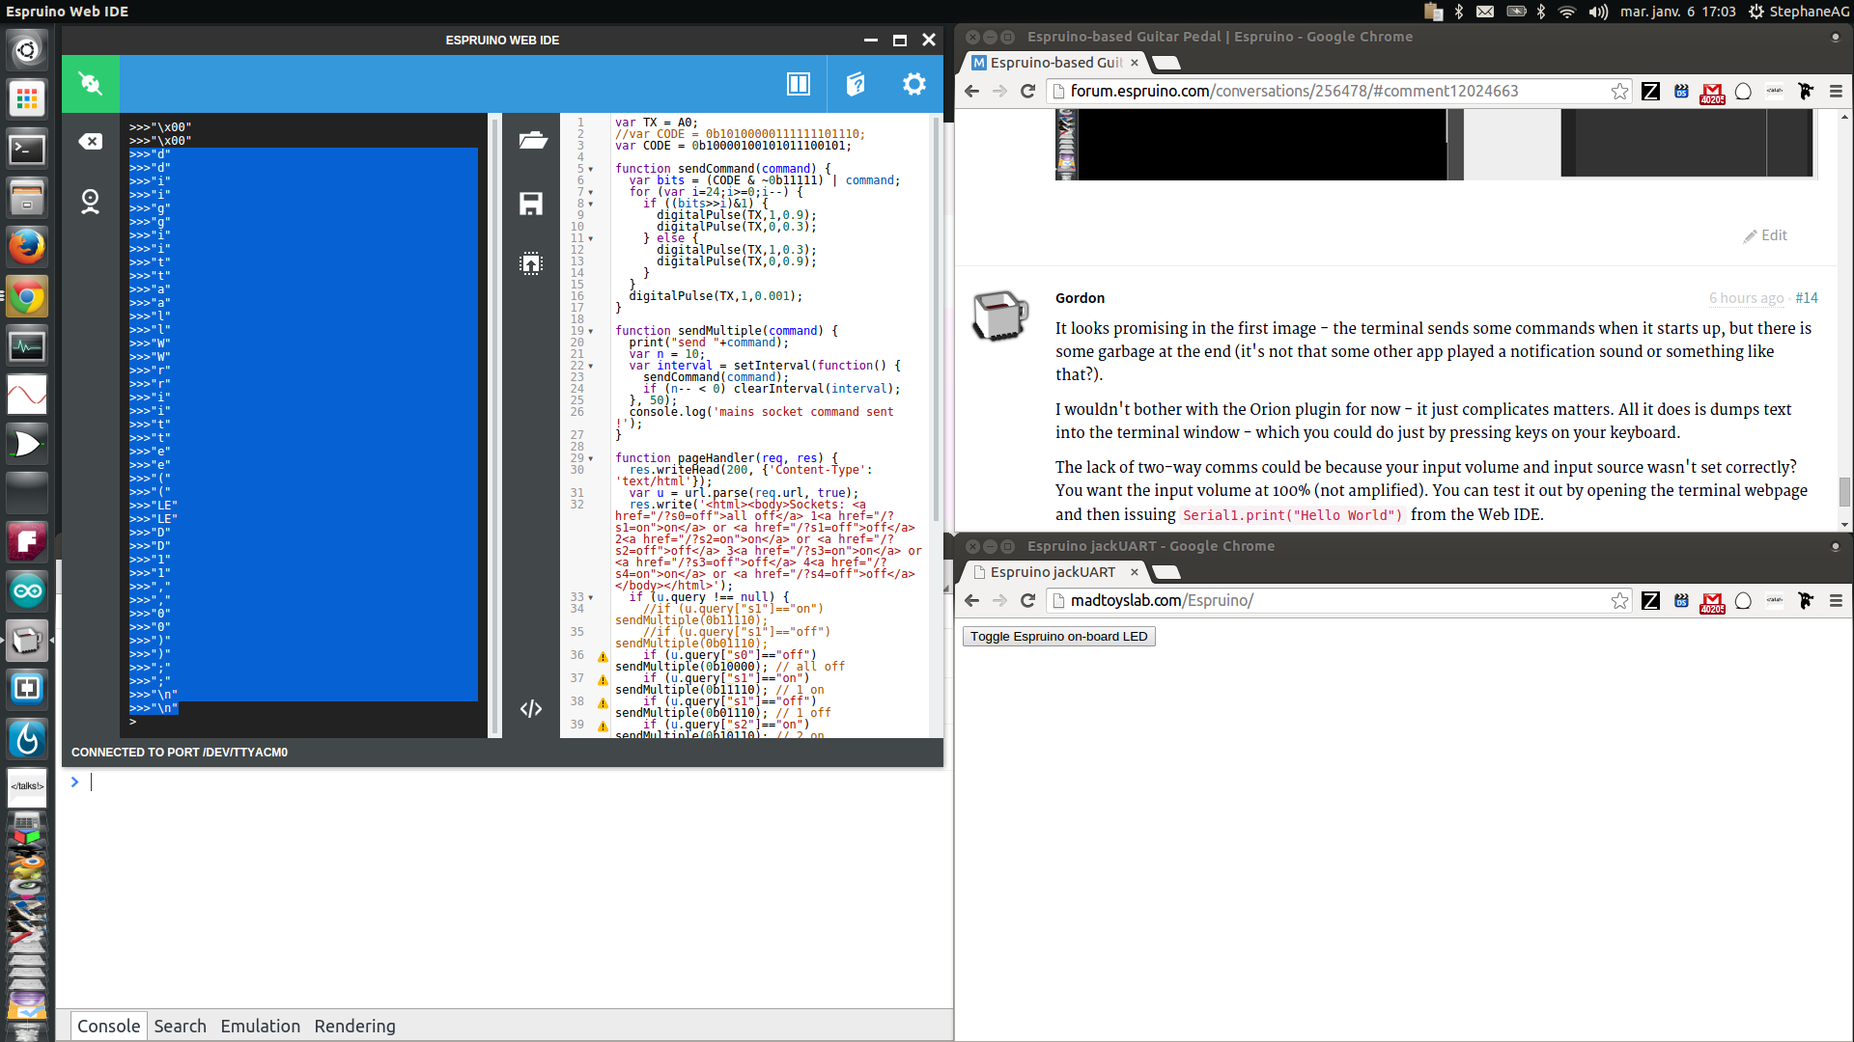Collapse code fold arrow at line 33
1854x1042 pixels.
click(591, 597)
